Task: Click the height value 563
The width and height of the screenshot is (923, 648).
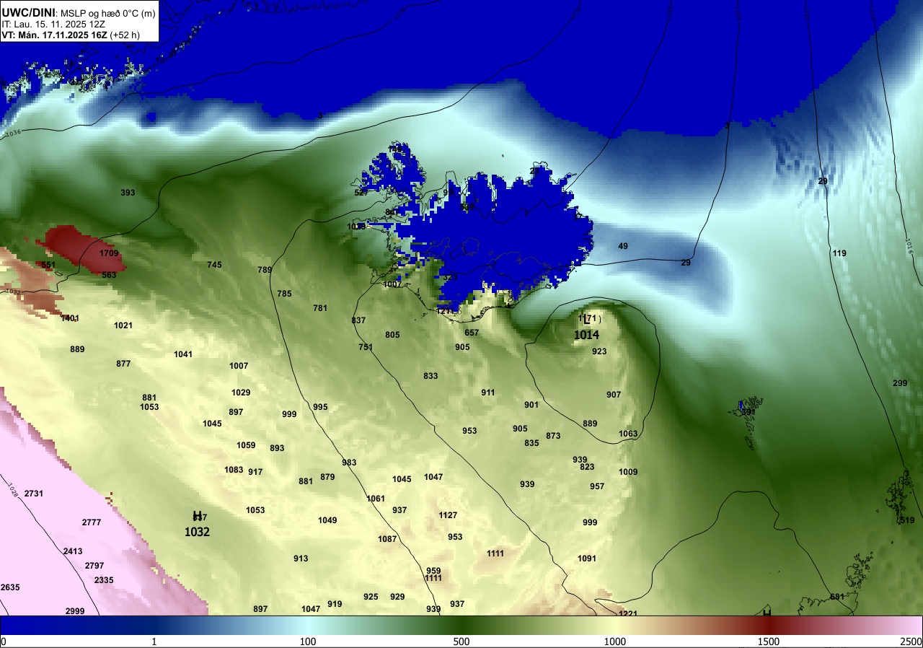Action: click(109, 275)
